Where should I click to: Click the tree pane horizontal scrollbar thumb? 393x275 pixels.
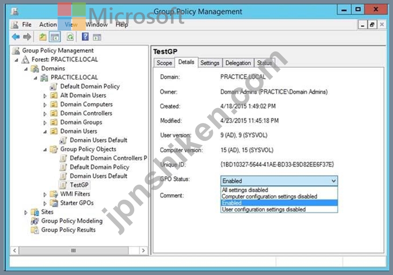pos(73,251)
